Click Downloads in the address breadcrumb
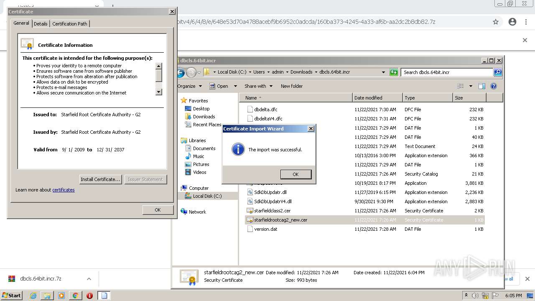Image resolution: width=535 pixels, height=301 pixels. point(301,72)
